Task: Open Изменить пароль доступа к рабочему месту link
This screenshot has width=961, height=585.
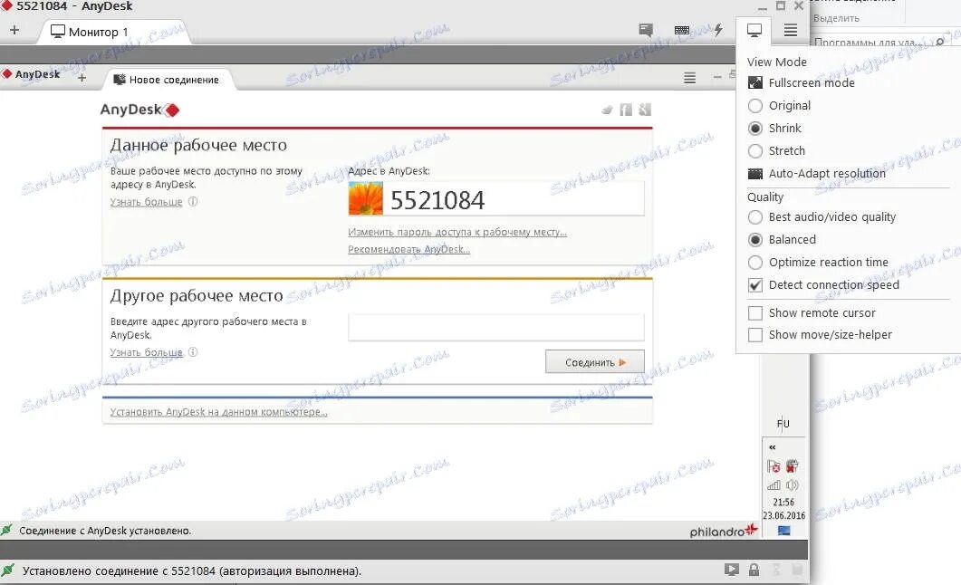Action: coord(457,232)
